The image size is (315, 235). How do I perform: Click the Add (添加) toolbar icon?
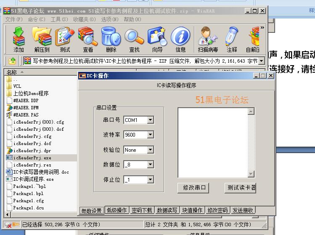pos(19,40)
